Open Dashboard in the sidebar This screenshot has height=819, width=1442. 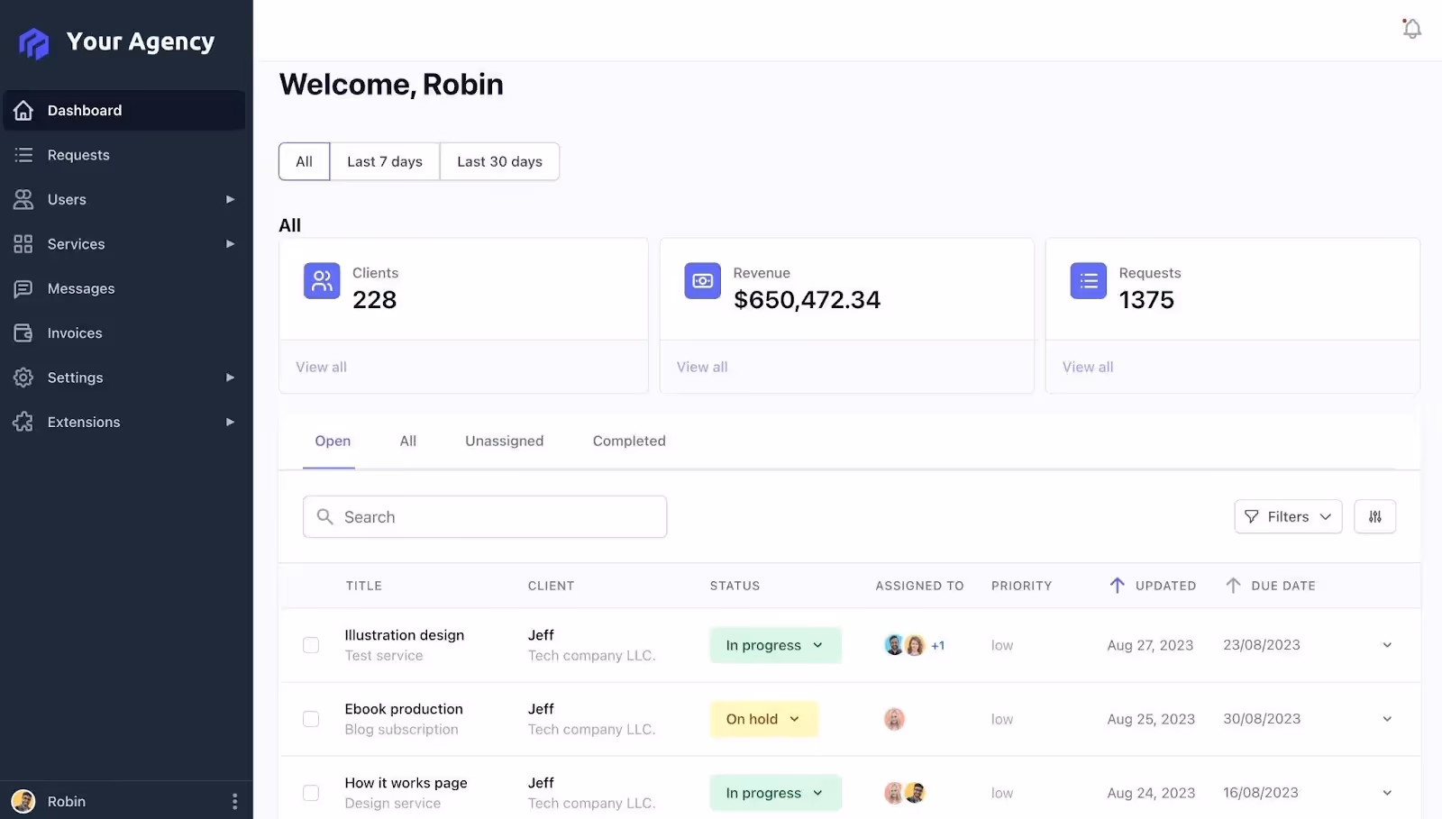[124, 110]
